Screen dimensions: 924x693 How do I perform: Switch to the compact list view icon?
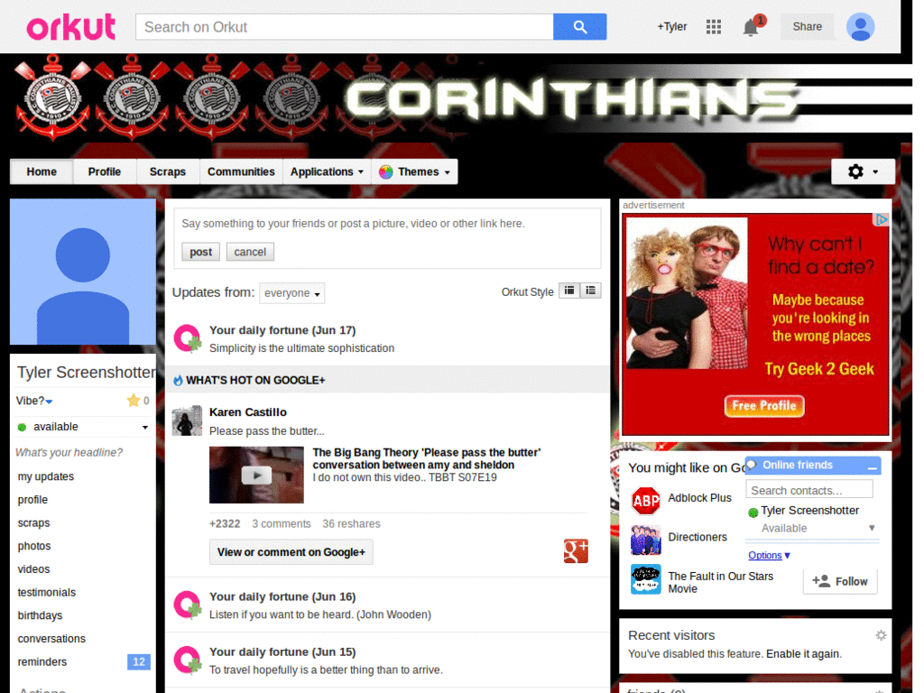569,291
